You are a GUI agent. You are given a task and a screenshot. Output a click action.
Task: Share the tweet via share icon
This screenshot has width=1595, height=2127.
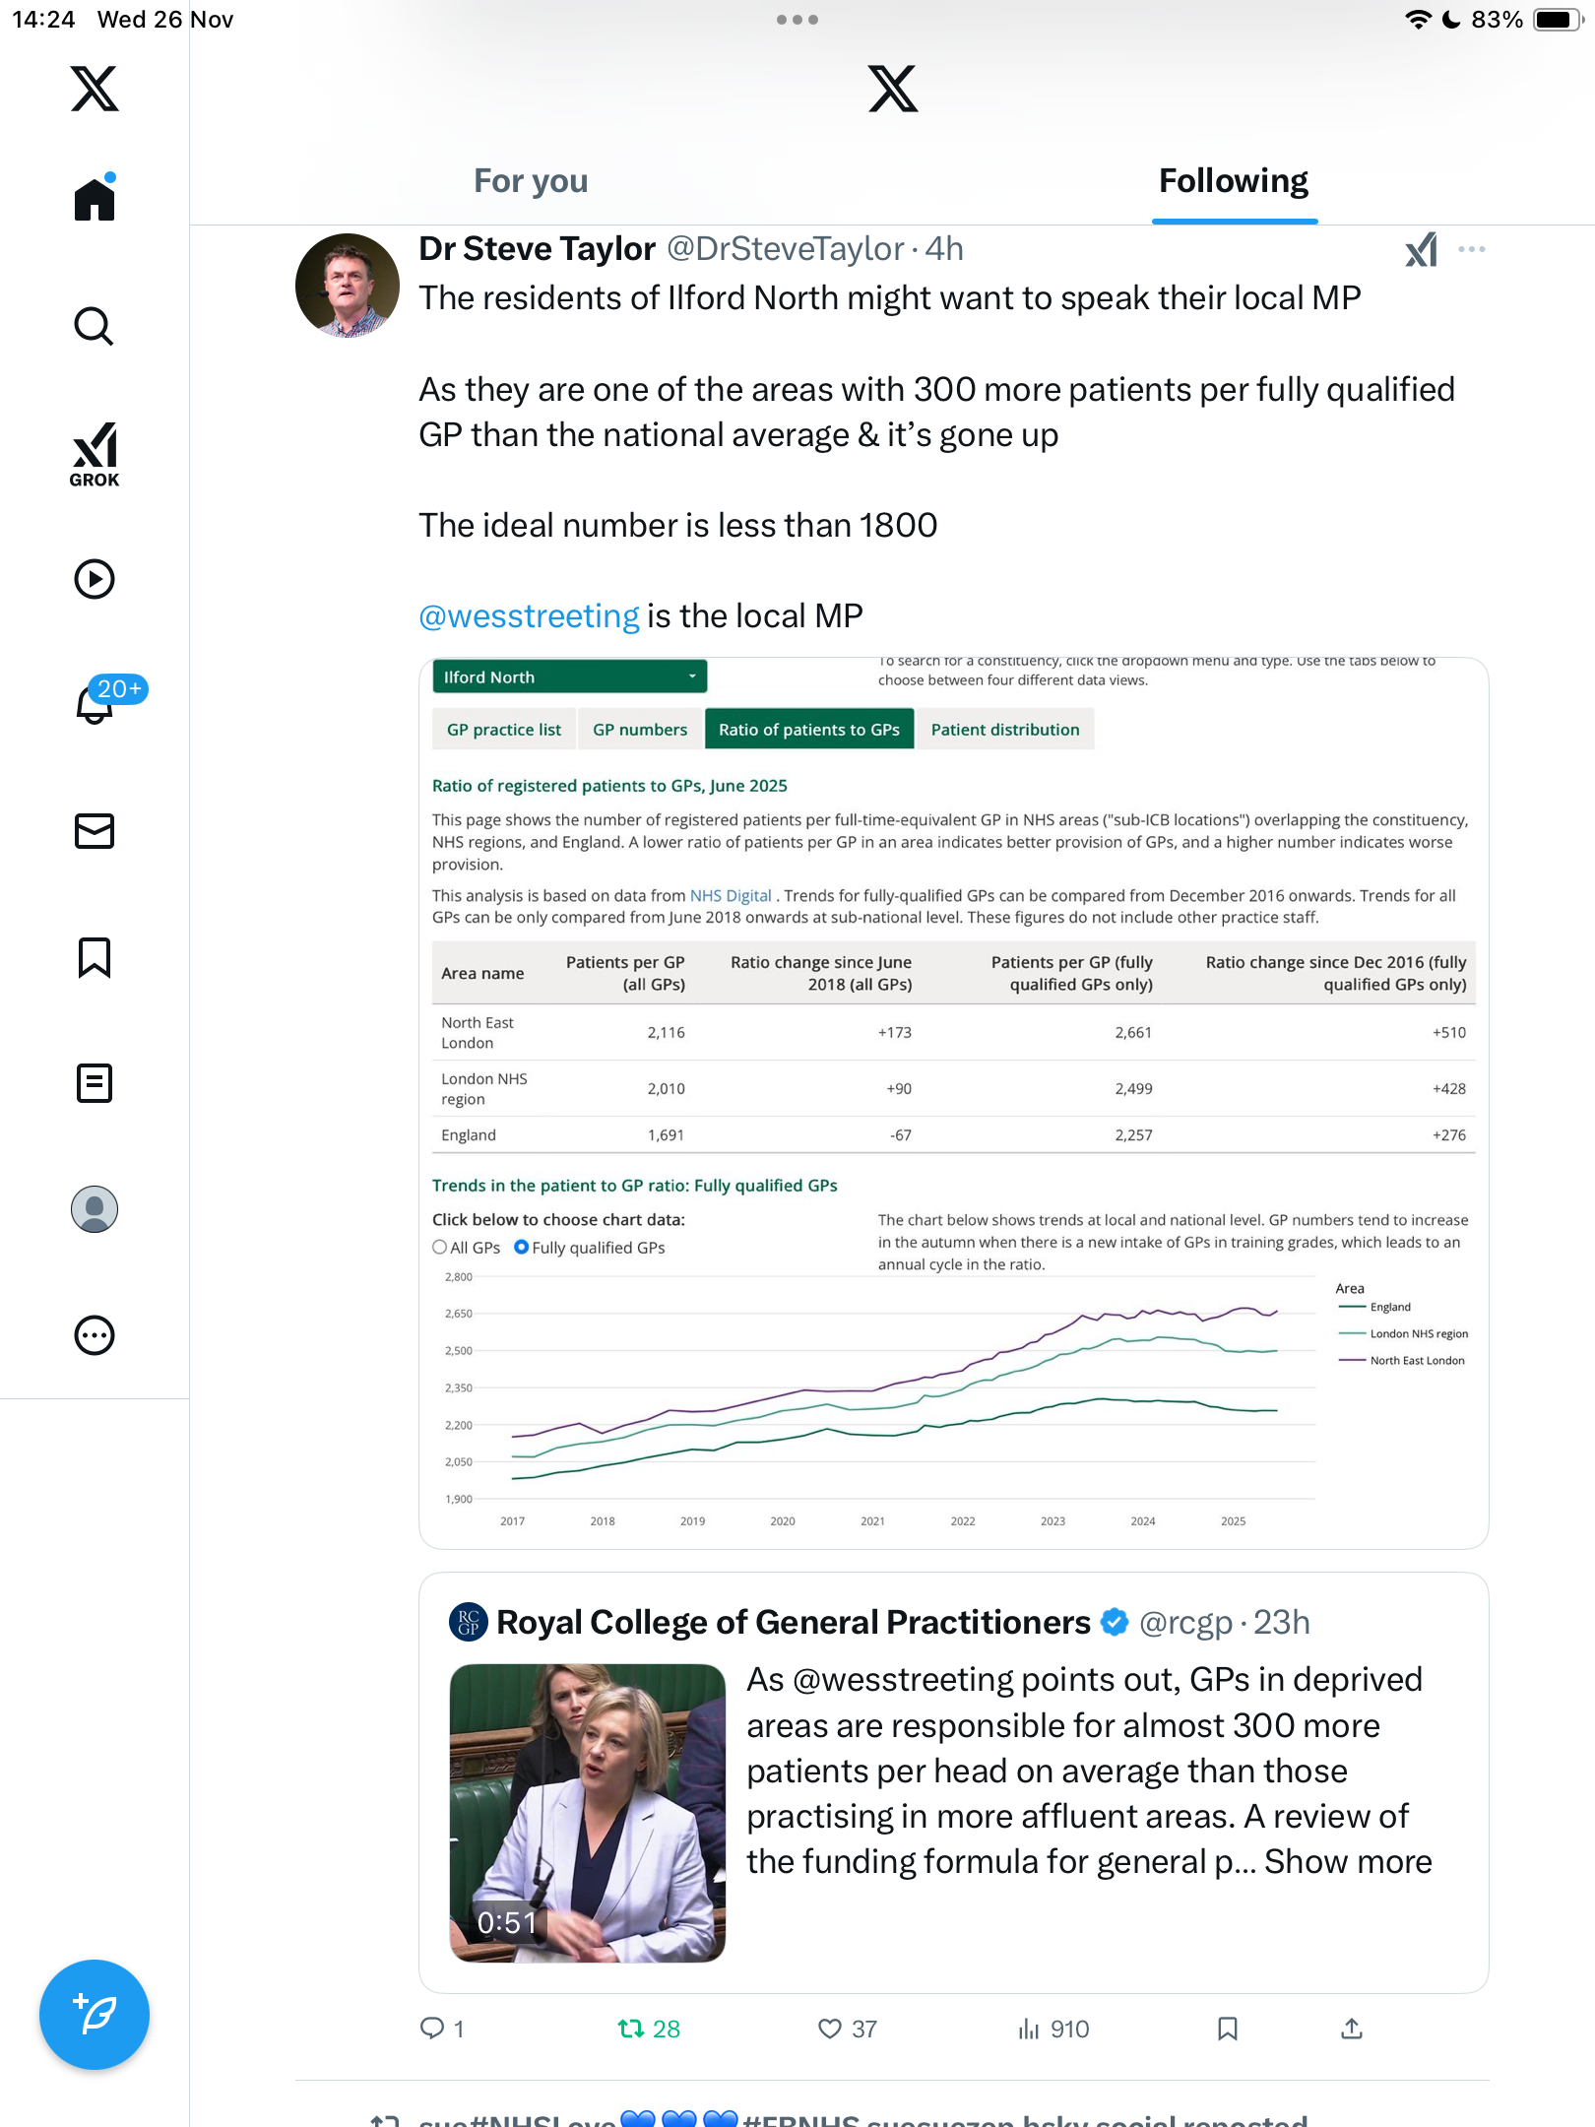tap(1352, 2029)
